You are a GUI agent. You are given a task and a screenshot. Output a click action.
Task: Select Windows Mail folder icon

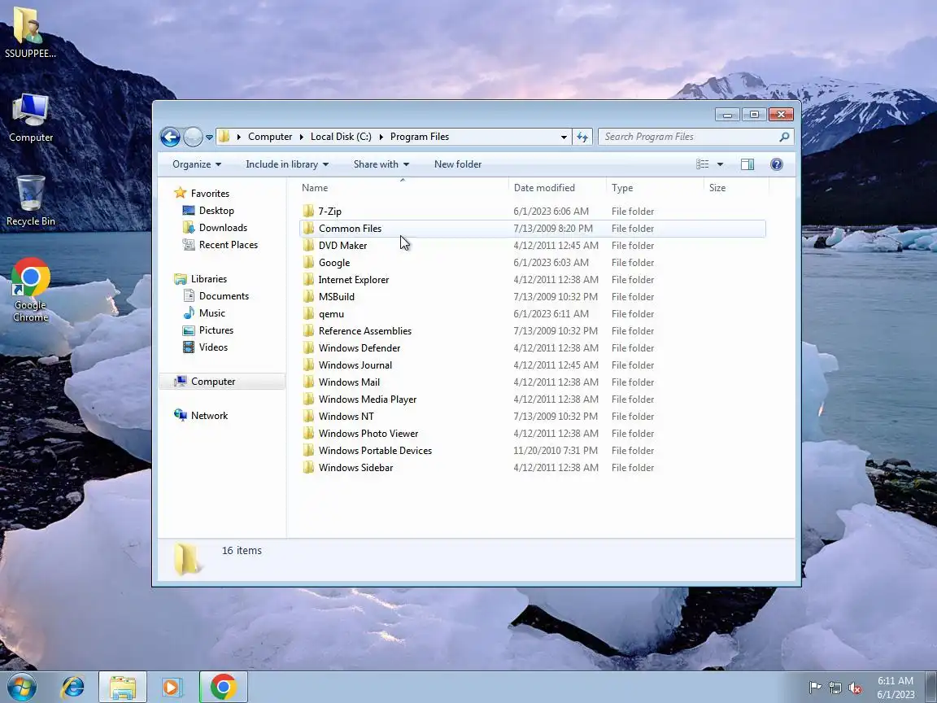308,382
